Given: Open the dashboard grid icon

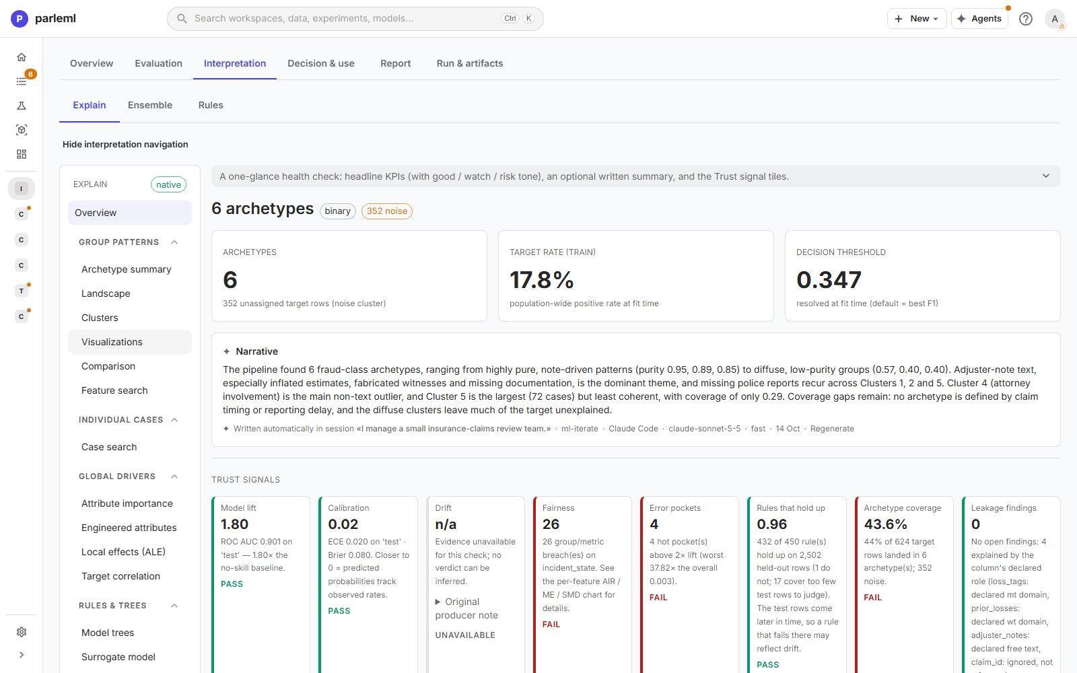Looking at the screenshot, I should click(22, 154).
